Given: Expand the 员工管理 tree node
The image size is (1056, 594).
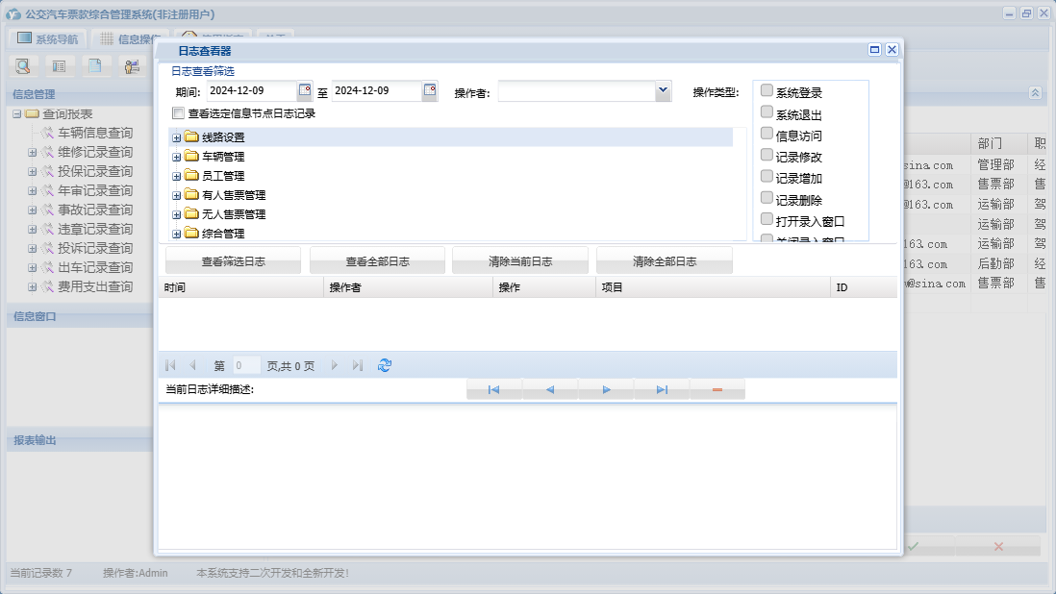Looking at the screenshot, I should (176, 176).
